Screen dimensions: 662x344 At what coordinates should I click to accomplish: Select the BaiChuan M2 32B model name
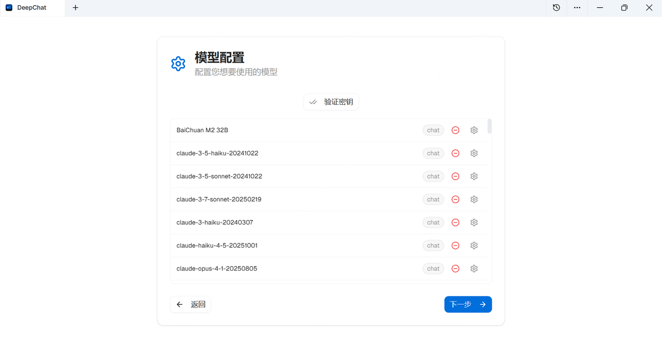point(202,130)
